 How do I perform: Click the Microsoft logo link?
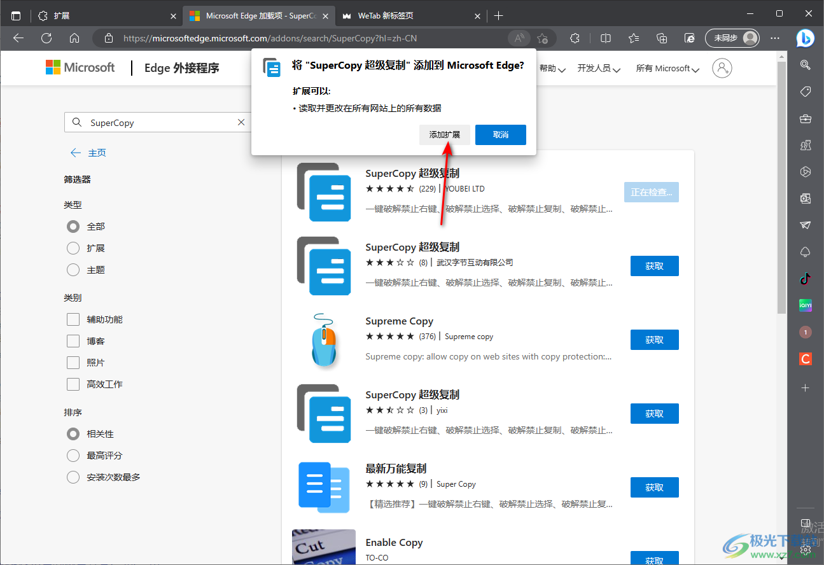click(x=80, y=67)
